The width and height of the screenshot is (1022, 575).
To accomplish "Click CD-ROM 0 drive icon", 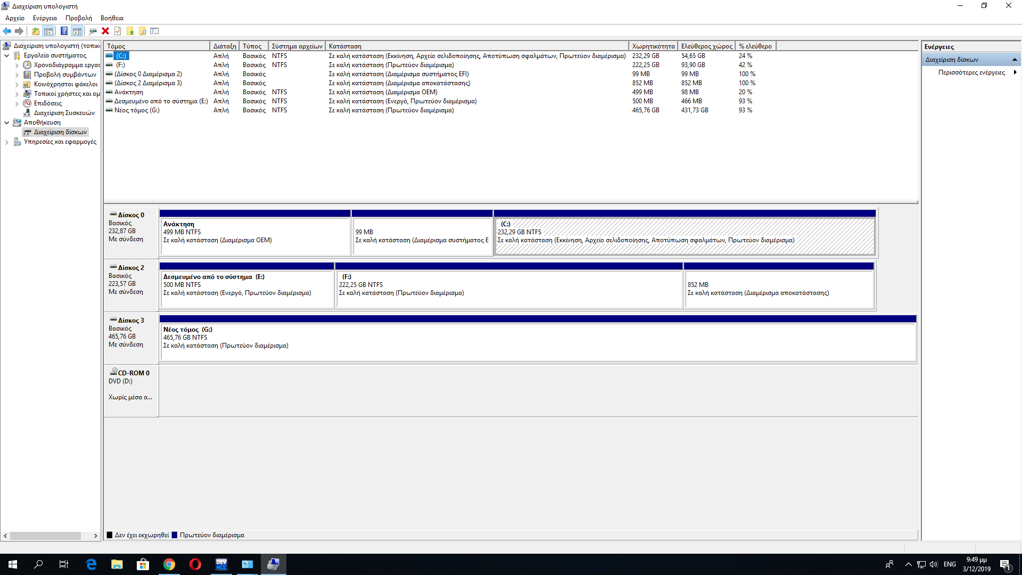I will (x=113, y=372).
